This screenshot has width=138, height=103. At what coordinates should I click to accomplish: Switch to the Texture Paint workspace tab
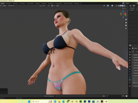[x=30, y=3]
